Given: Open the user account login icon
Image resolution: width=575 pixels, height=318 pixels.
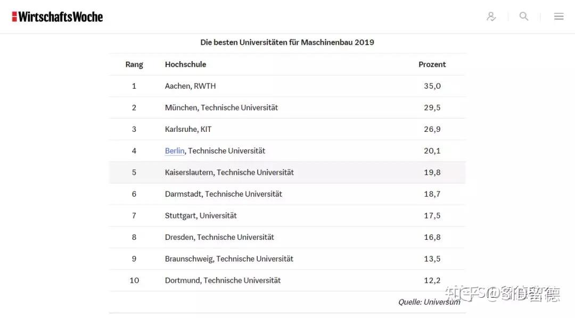Looking at the screenshot, I should point(491,16).
